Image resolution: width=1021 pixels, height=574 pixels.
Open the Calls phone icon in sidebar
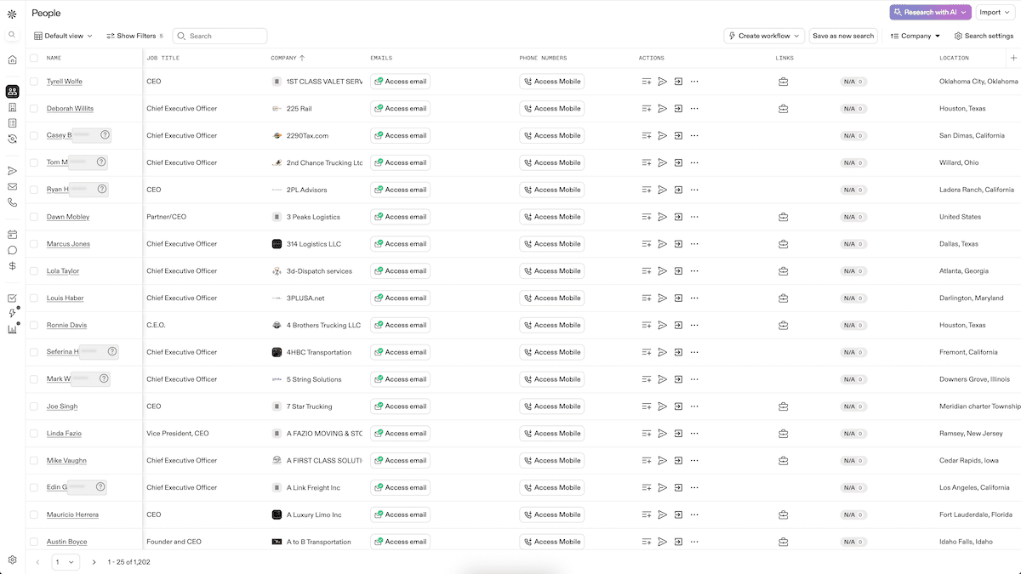(12, 202)
